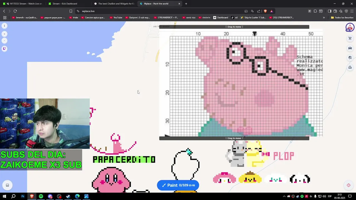Open Windows Start menu
The height and width of the screenshot is (200, 356).
pos(4,196)
